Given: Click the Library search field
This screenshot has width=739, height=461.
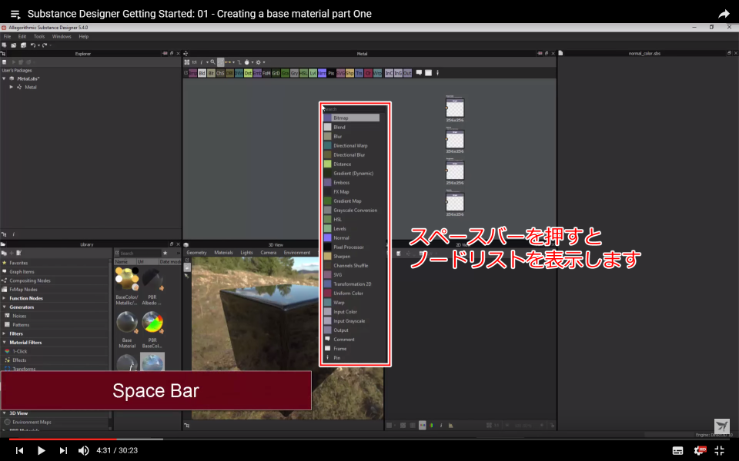Looking at the screenshot, I should click(140, 253).
